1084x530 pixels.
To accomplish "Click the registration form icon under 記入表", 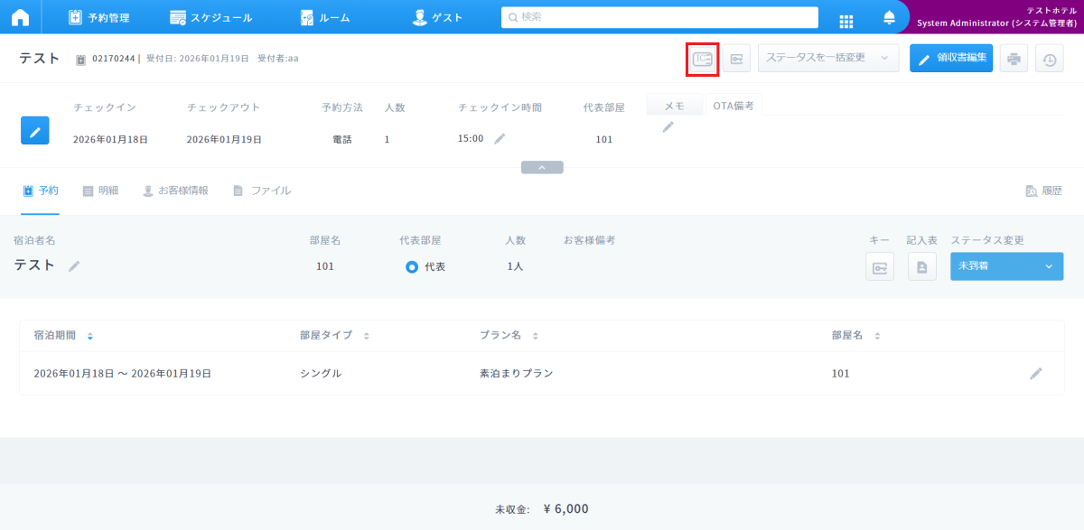I will click(x=921, y=267).
